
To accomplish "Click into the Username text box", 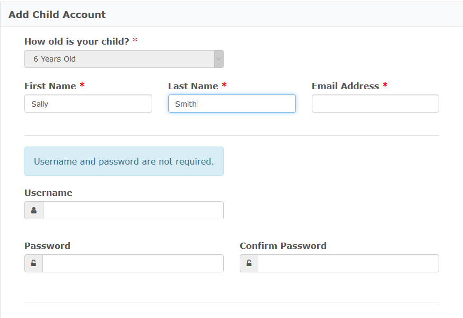I will pos(133,210).
